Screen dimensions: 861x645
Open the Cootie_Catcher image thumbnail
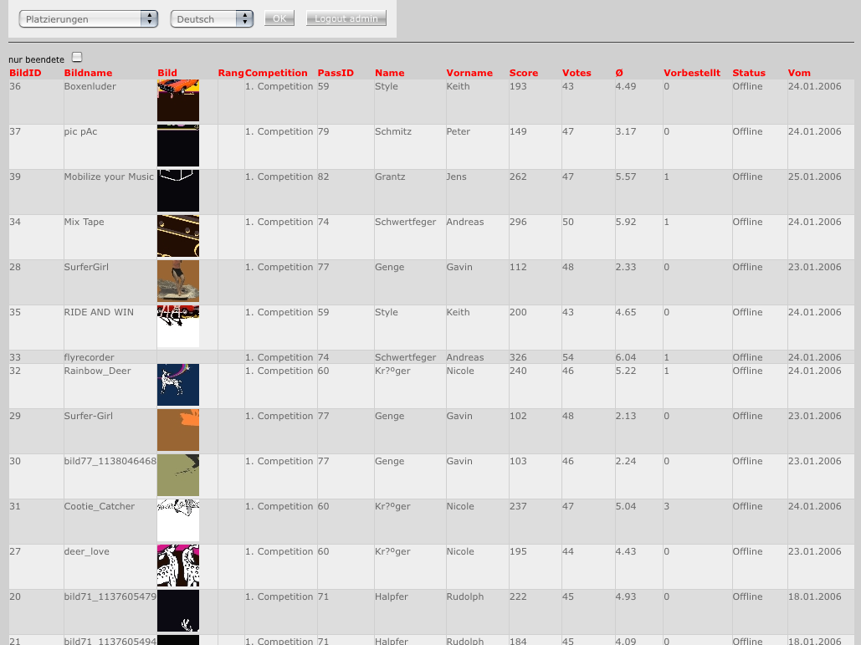click(x=177, y=520)
